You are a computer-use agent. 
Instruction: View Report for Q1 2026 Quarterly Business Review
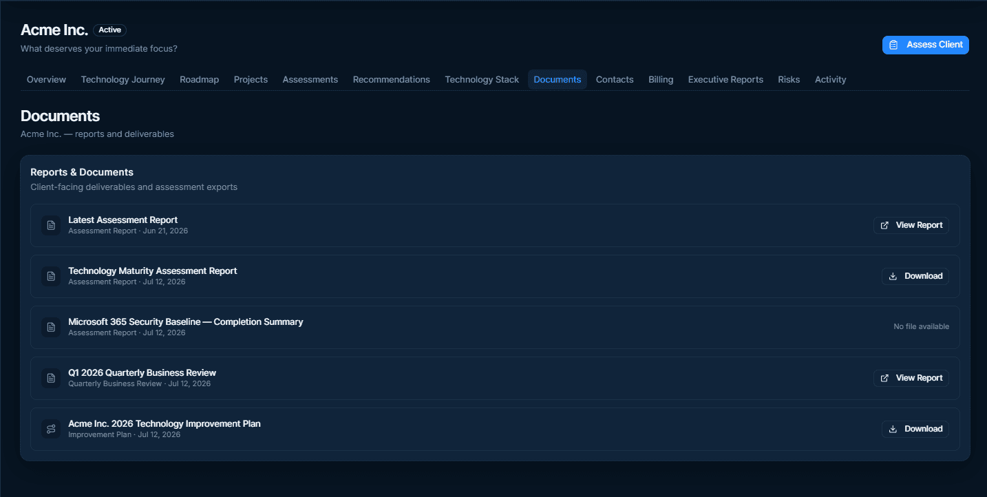911,378
